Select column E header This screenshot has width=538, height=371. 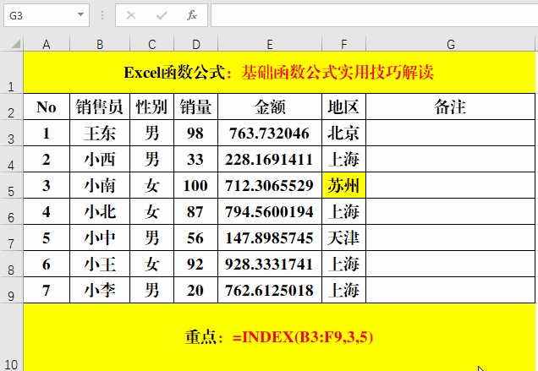pyautogui.click(x=269, y=44)
